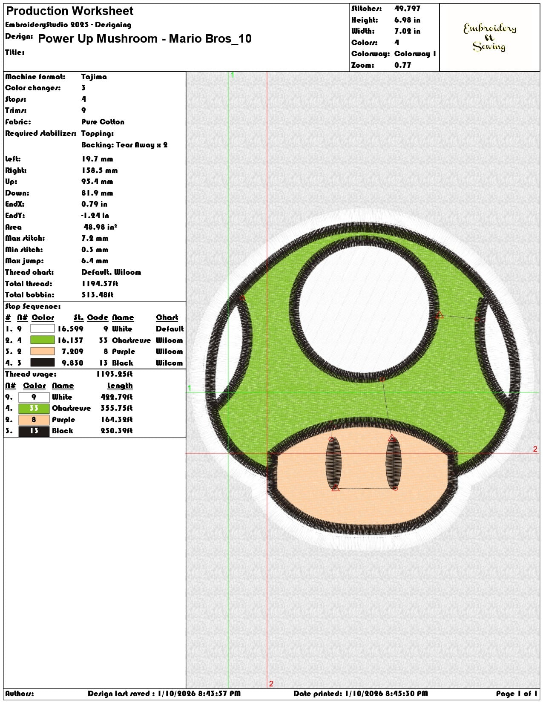This screenshot has height=703, width=543.
Task: Click the Date printed timestamp
Action: (x=360, y=694)
